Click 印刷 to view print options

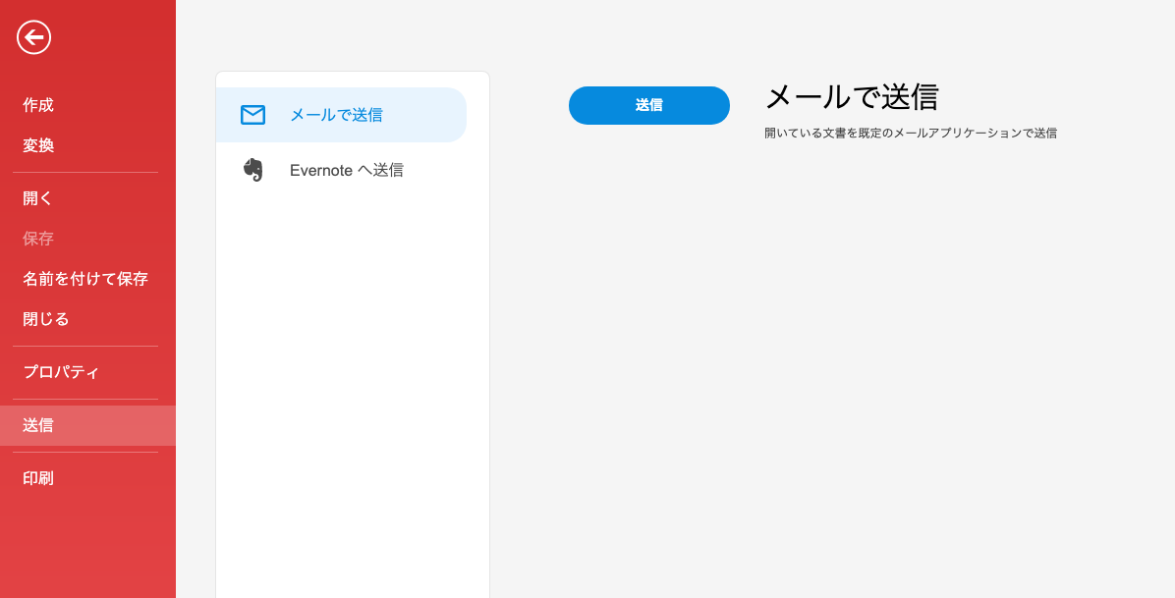coord(36,478)
